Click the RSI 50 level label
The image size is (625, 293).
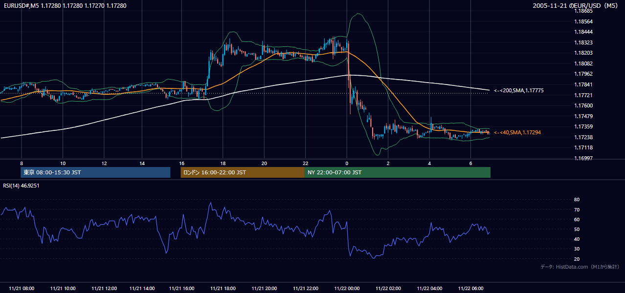(x=577, y=229)
